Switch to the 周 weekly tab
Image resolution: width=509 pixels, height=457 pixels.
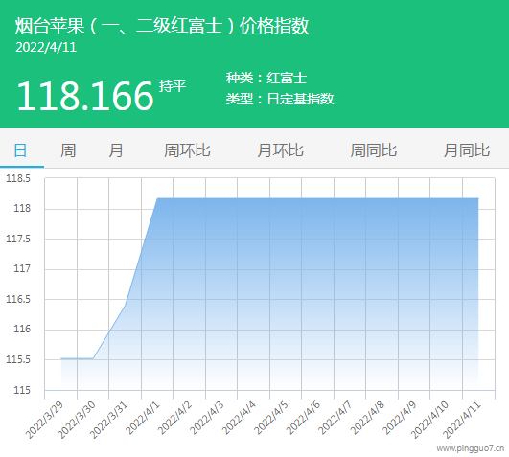(x=68, y=150)
